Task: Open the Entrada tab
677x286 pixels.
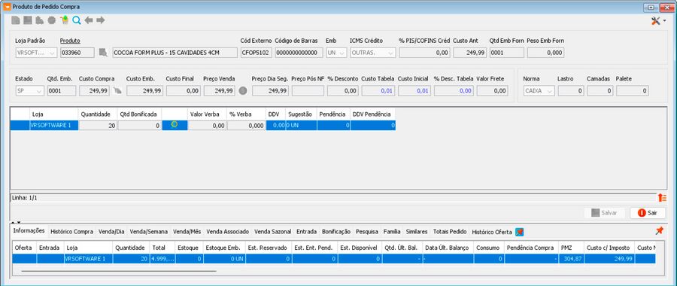Action: [x=307, y=232]
